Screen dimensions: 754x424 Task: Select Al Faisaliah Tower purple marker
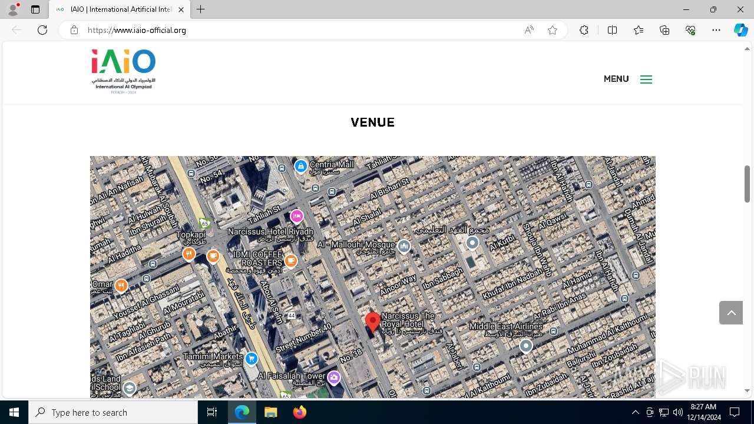(x=333, y=377)
